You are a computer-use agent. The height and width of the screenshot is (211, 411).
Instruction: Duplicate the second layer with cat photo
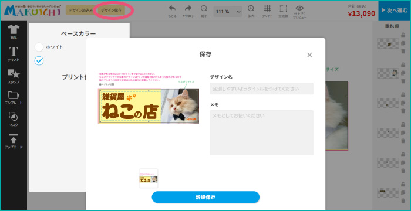pos(403,73)
